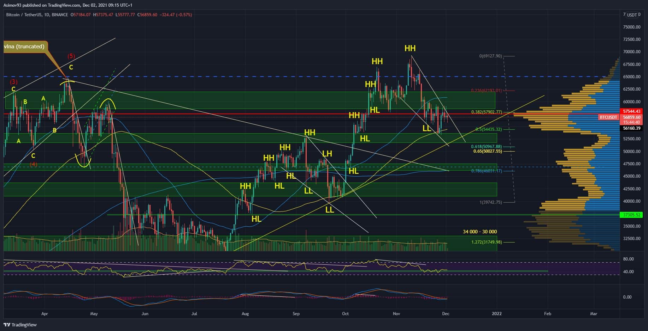The width and height of the screenshot is (648, 331).
Task: Click the 62500.00 price axis label
Action: [632, 89]
